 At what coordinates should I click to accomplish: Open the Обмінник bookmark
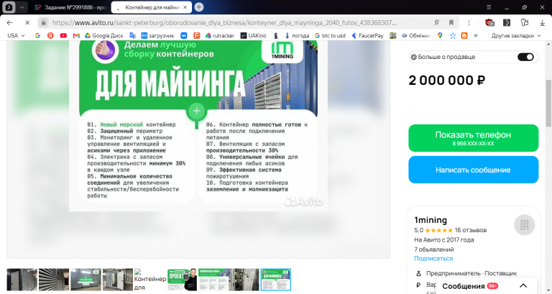(x=416, y=35)
